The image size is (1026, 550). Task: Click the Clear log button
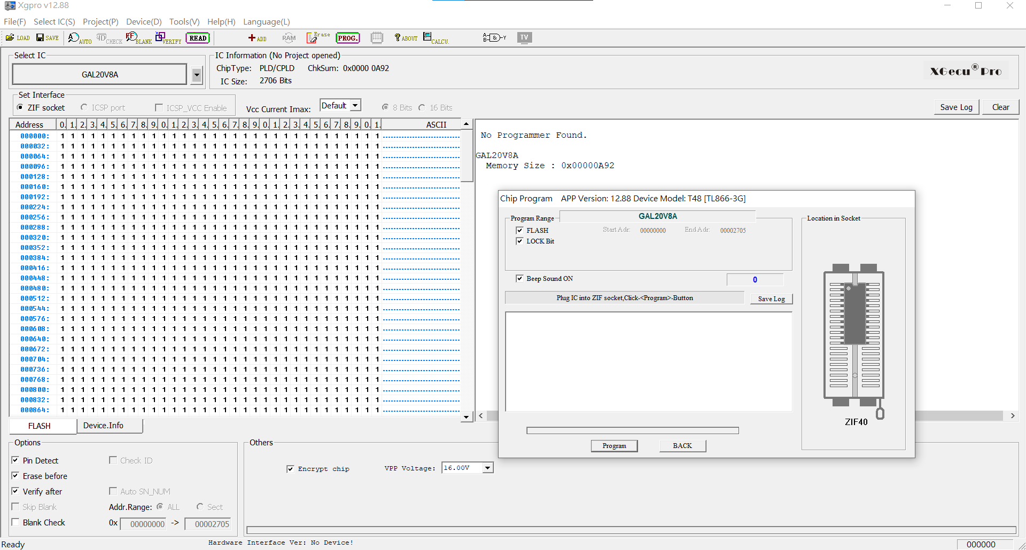click(1001, 107)
